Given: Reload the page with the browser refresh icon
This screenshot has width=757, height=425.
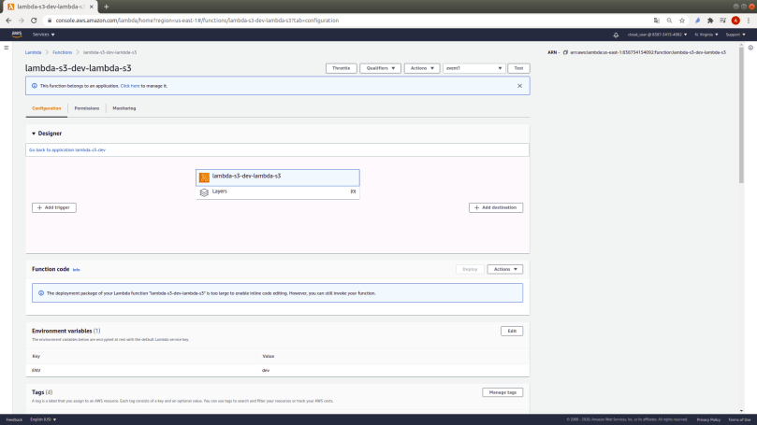Looking at the screenshot, I should [x=35, y=20].
